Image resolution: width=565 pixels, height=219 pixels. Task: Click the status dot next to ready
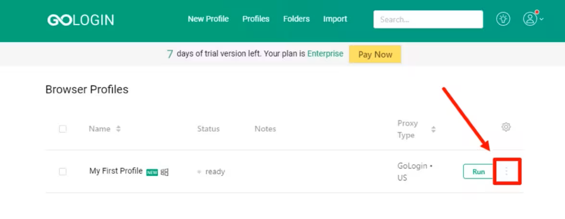[199, 172]
